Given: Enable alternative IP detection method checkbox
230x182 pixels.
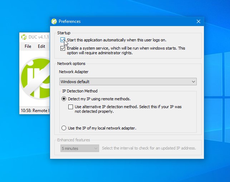Looking at the screenshot, I should (x=70, y=107).
